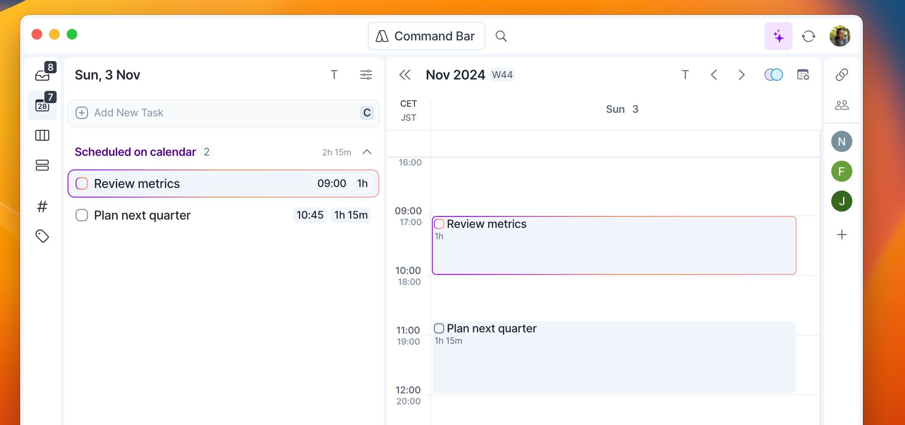Click the sync refresh icon
Image resolution: width=905 pixels, height=425 pixels.
(808, 36)
